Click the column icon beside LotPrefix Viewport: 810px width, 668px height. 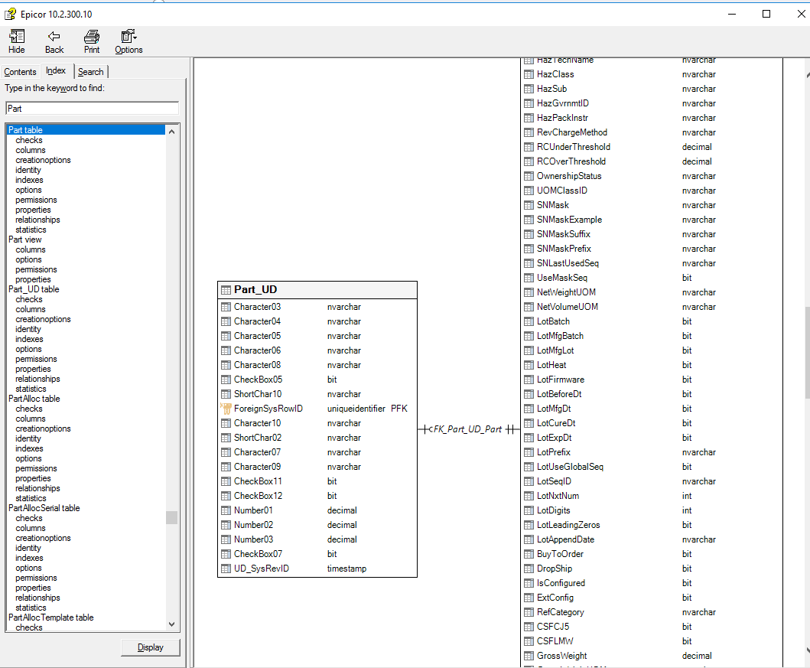click(x=529, y=452)
